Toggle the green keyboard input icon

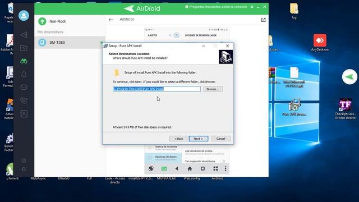pos(164,169)
